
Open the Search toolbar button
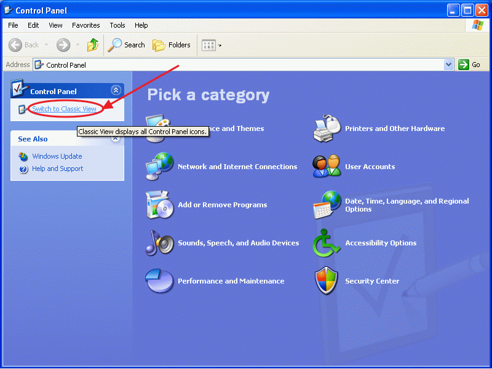coord(126,45)
